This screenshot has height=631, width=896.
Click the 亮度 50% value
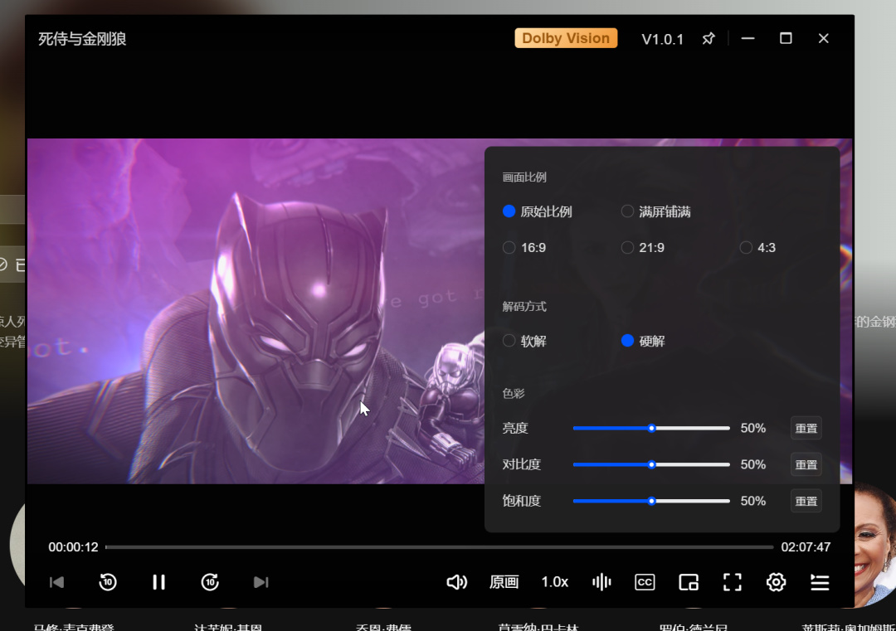[752, 429]
